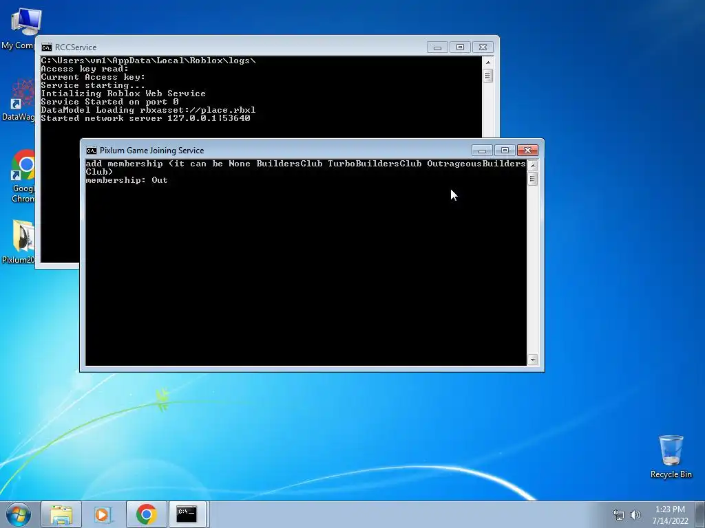Click 'Access key read:' line in RCCService
705x528 pixels.
tap(85, 69)
